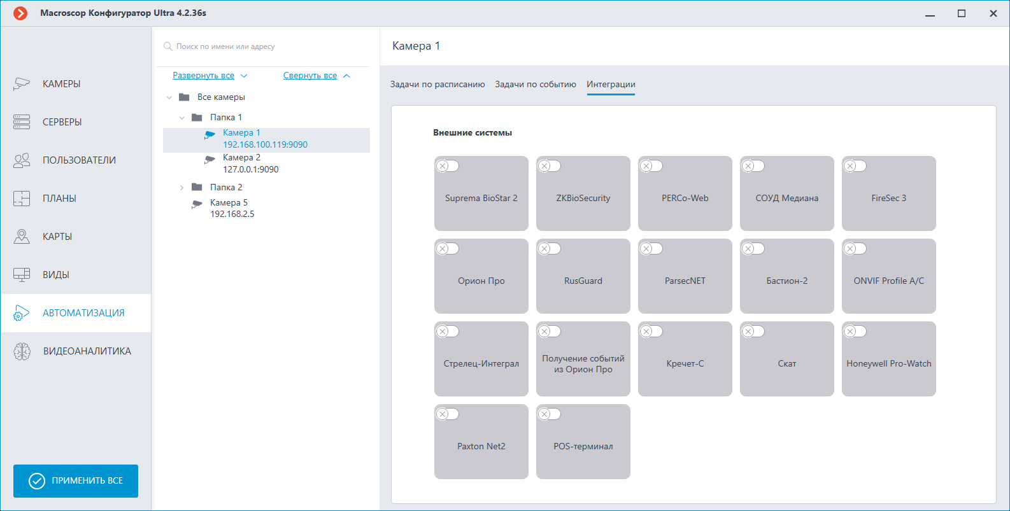Click the Macroscop logo in title bar
This screenshot has height=511, width=1010.
(20, 13)
